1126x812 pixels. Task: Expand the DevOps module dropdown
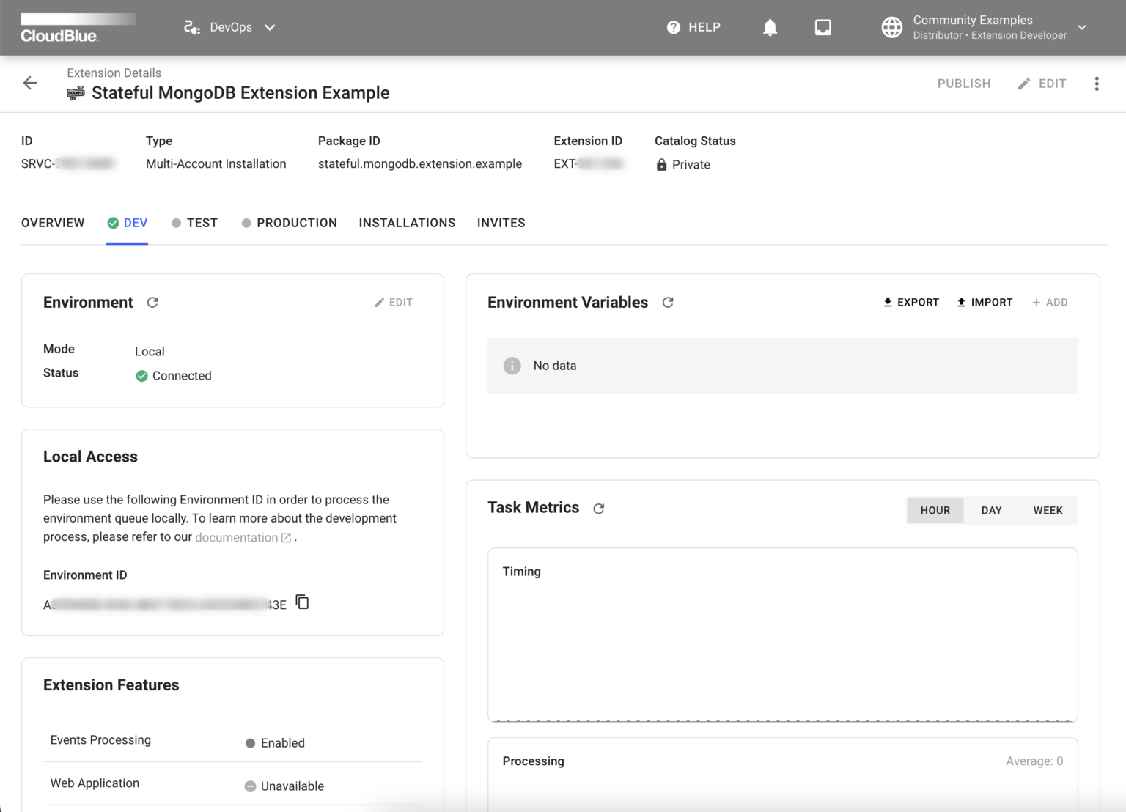270,27
